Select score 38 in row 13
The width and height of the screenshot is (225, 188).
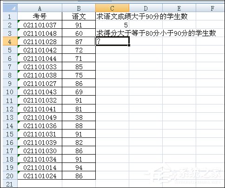(x=79, y=117)
